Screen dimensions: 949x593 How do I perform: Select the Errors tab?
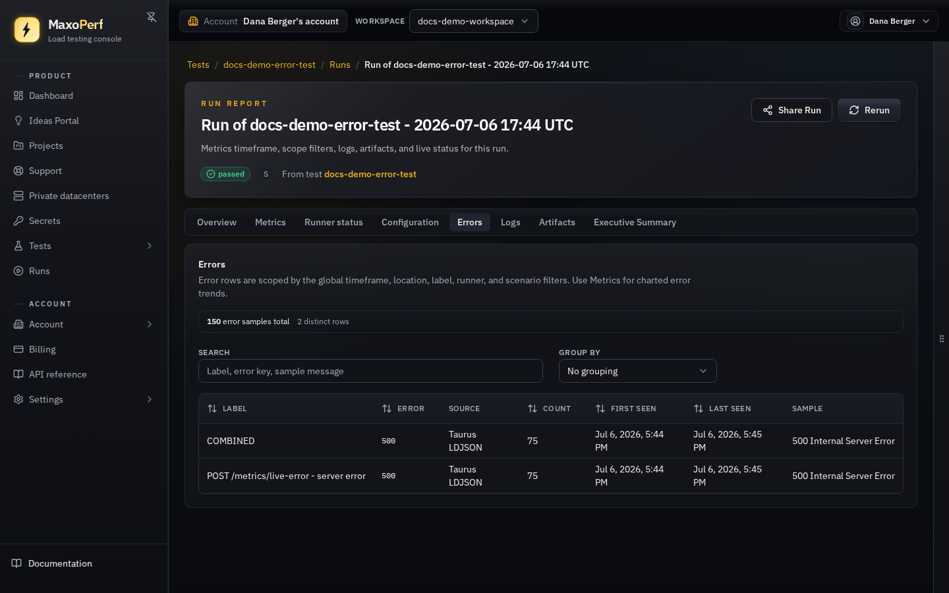click(470, 222)
